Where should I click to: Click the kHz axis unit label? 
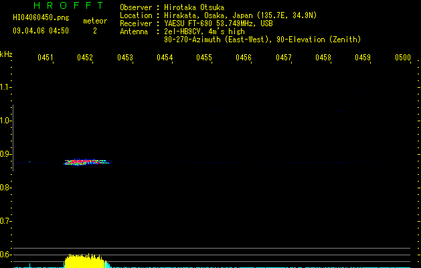click(6, 54)
